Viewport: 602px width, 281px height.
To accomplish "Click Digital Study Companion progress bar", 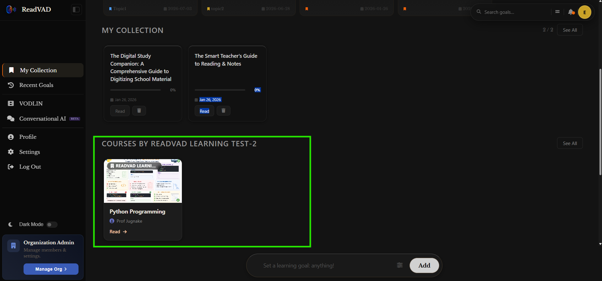I will click(135, 90).
